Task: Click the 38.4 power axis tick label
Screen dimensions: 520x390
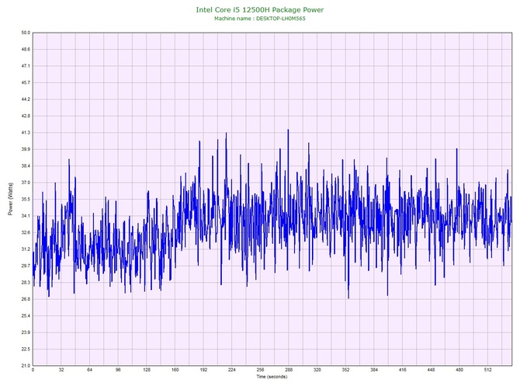Action: [26, 166]
